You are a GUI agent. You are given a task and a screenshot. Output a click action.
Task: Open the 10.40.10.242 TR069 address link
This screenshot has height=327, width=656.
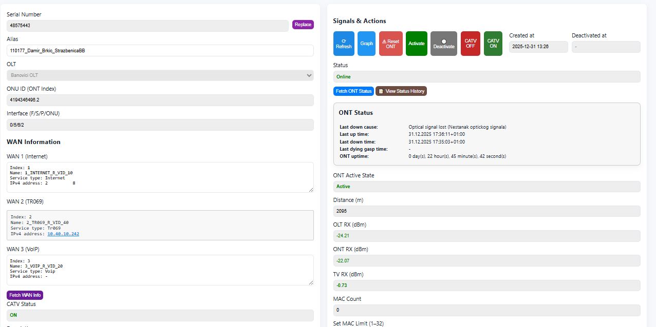tap(63, 233)
